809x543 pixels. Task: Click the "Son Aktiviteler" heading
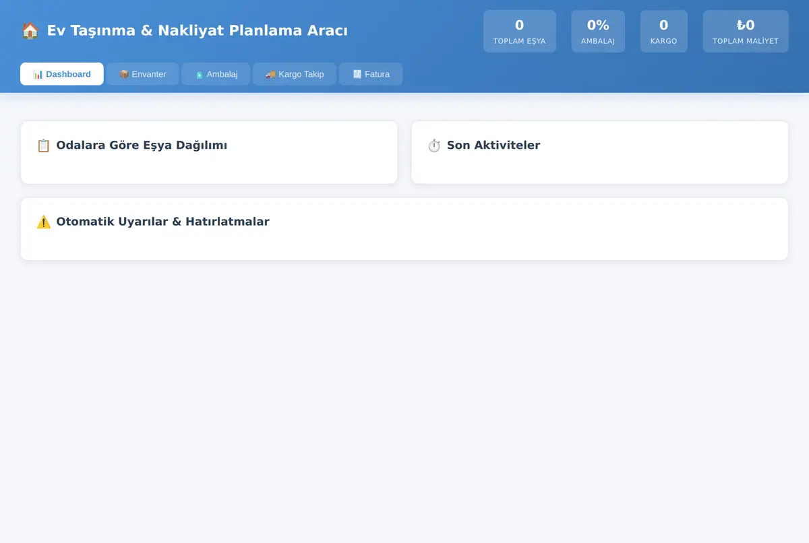point(493,146)
